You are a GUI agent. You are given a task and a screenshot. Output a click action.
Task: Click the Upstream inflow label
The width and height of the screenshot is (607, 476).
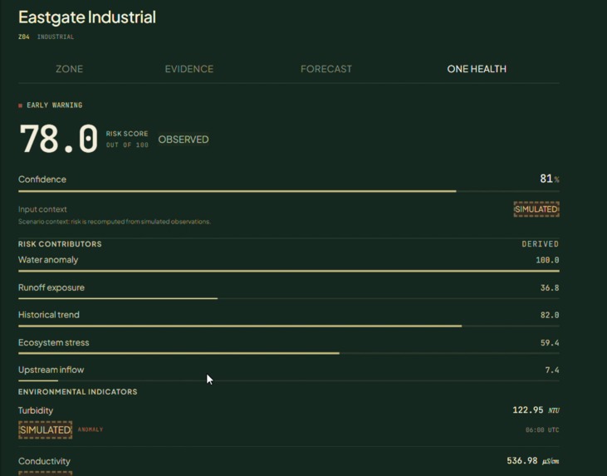[x=51, y=370]
